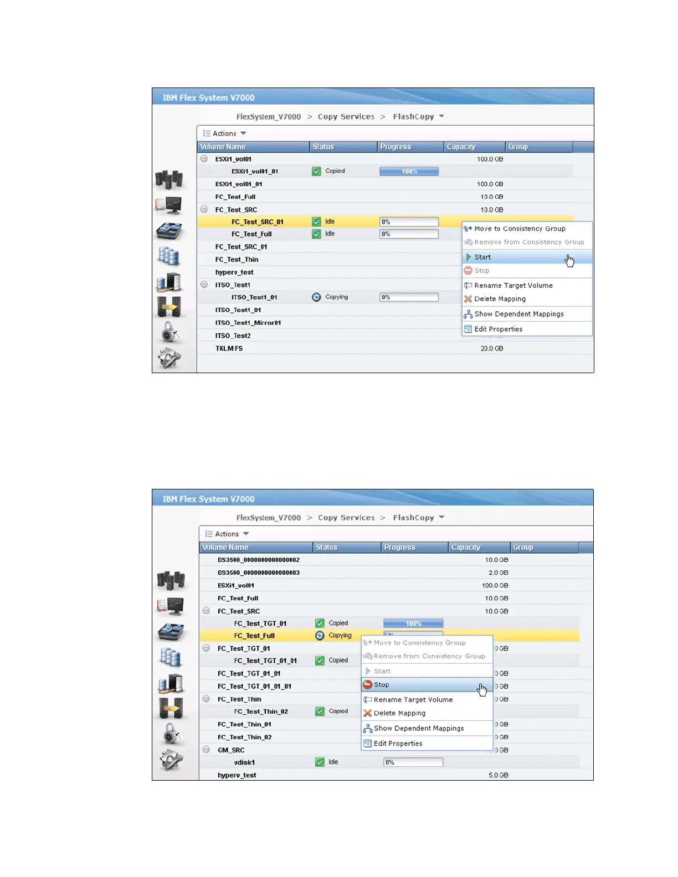Open Monitoring icon in top screenshot sidebar

coord(169,205)
